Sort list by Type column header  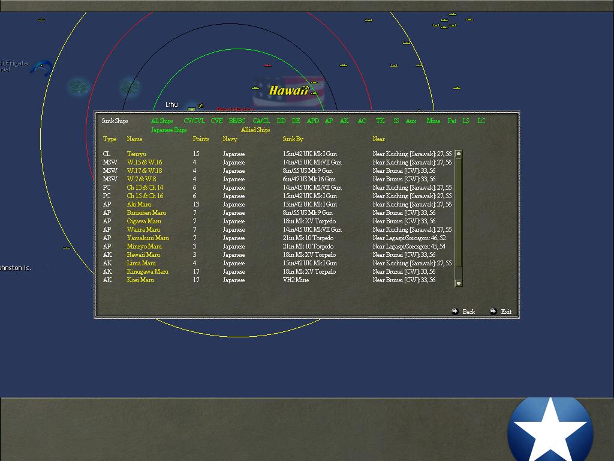click(110, 139)
